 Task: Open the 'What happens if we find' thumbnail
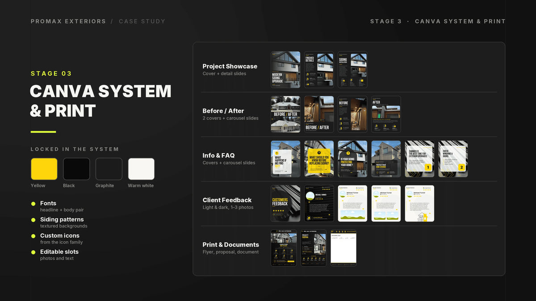[285, 159]
